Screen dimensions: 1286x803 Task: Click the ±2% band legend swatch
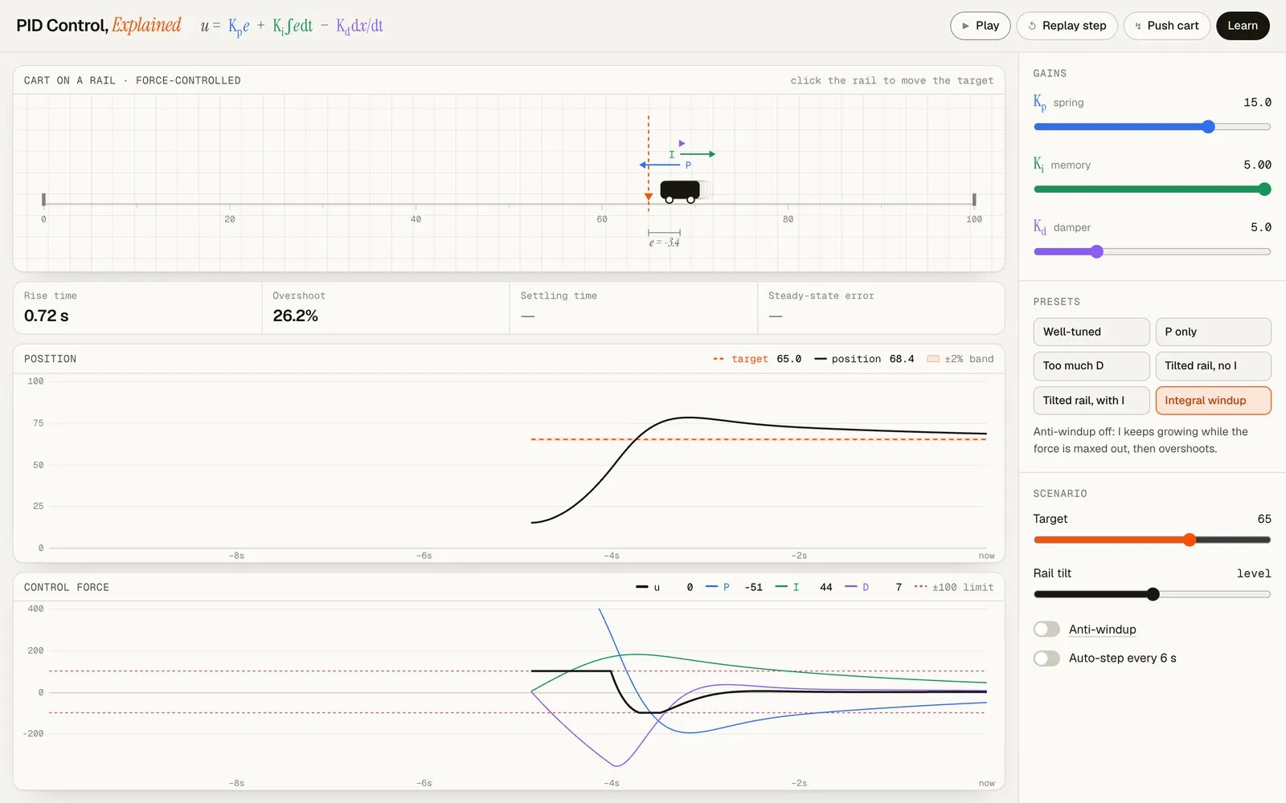click(x=933, y=359)
